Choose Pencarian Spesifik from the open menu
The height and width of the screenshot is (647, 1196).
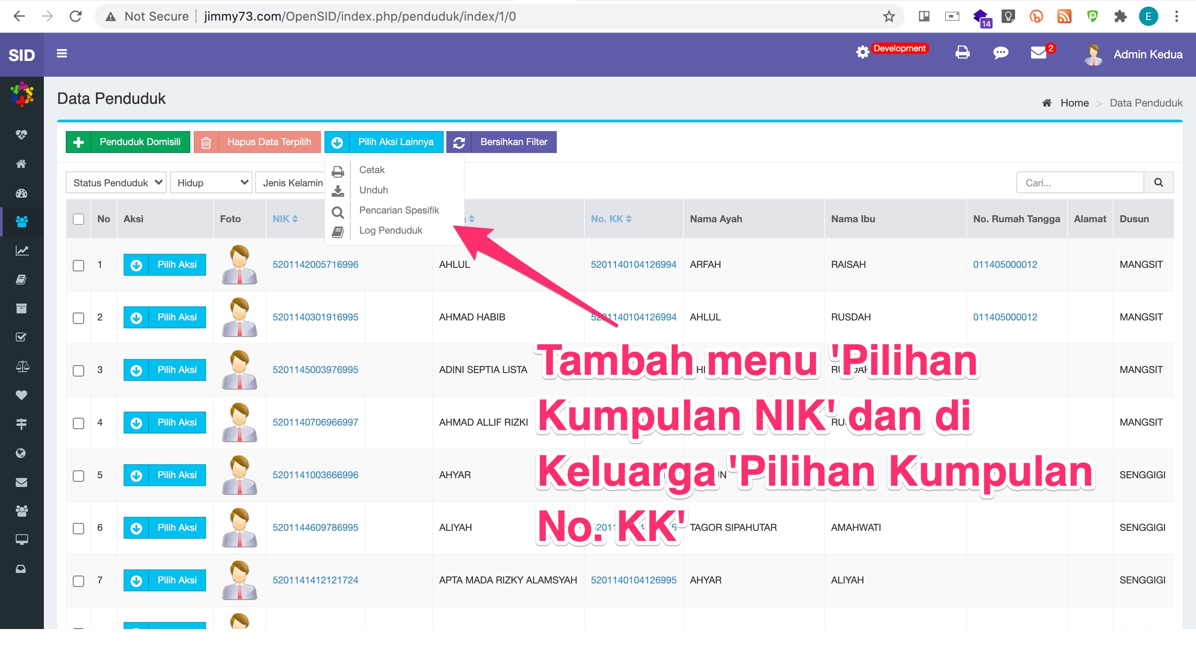(x=399, y=210)
